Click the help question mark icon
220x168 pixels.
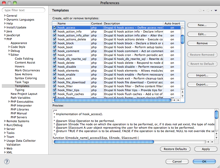click(7, 161)
